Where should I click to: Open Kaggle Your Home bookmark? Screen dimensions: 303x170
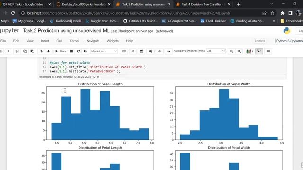[x=102, y=21]
